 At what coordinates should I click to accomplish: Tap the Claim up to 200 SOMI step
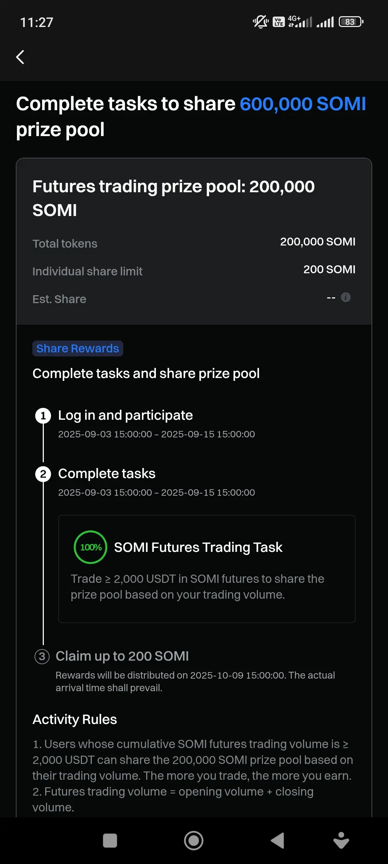[x=122, y=656]
